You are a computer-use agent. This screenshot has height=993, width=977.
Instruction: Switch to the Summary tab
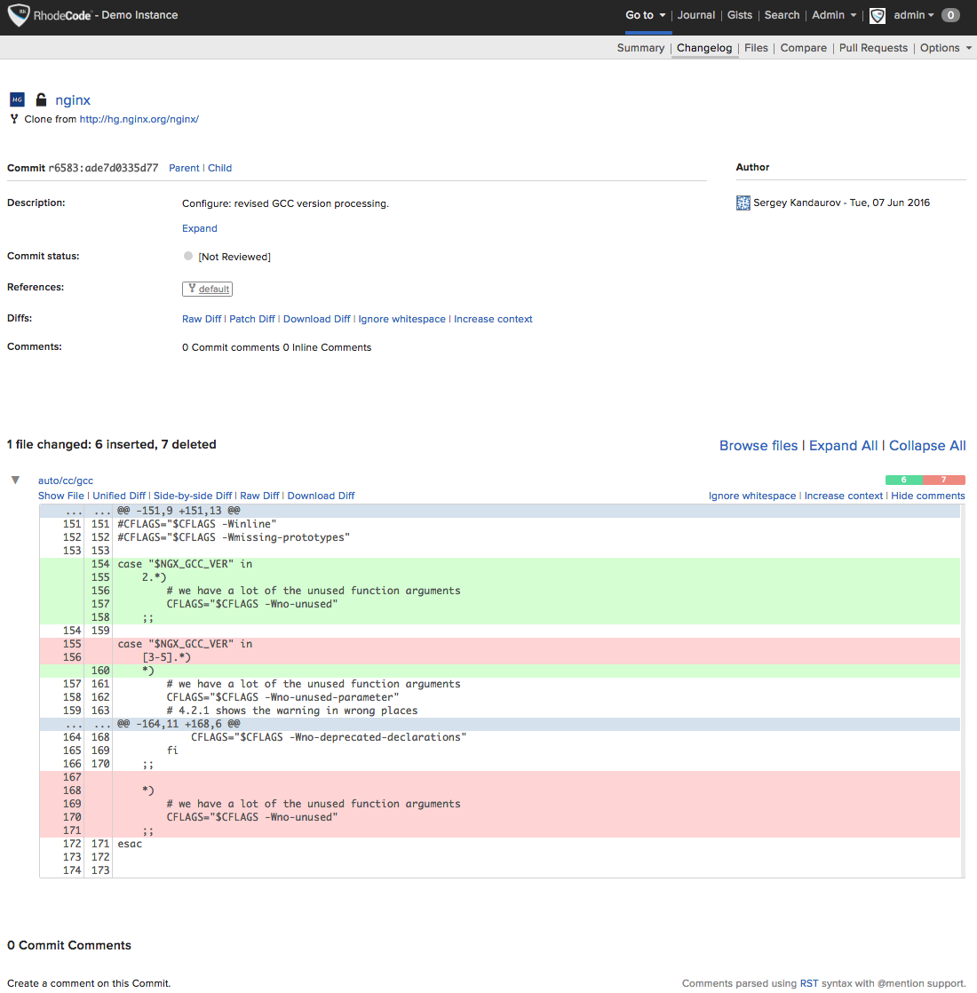click(x=640, y=48)
